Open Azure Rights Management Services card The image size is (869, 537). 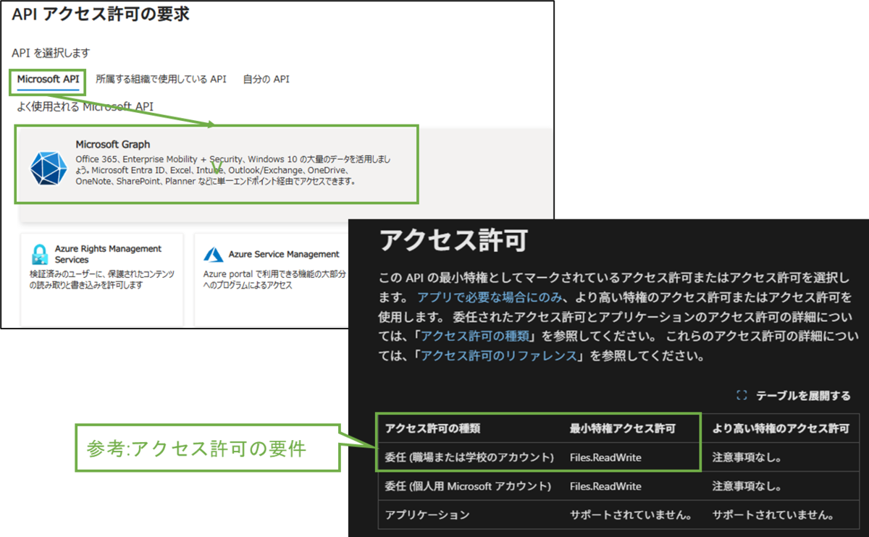[102, 279]
